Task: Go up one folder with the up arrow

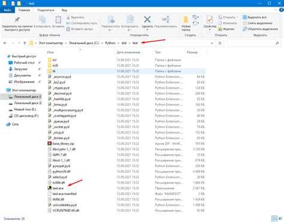Action: click(25, 43)
